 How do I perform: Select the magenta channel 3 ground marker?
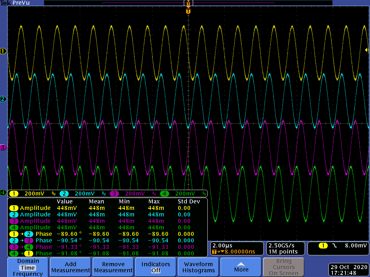3,147
